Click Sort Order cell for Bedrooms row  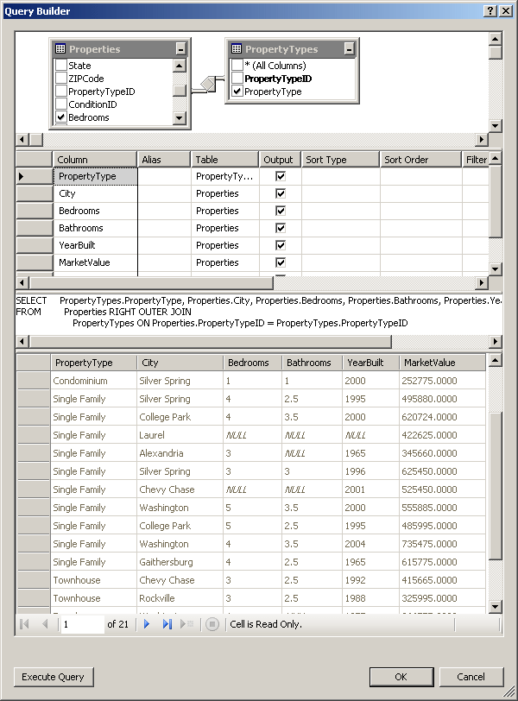[421, 211]
